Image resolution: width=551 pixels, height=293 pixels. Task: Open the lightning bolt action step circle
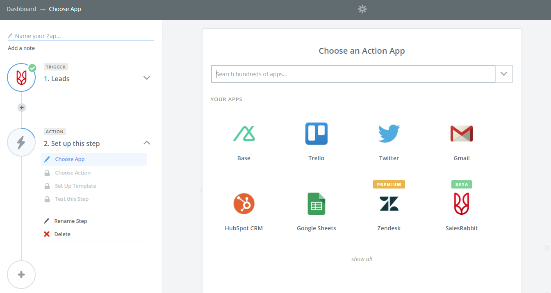click(21, 142)
